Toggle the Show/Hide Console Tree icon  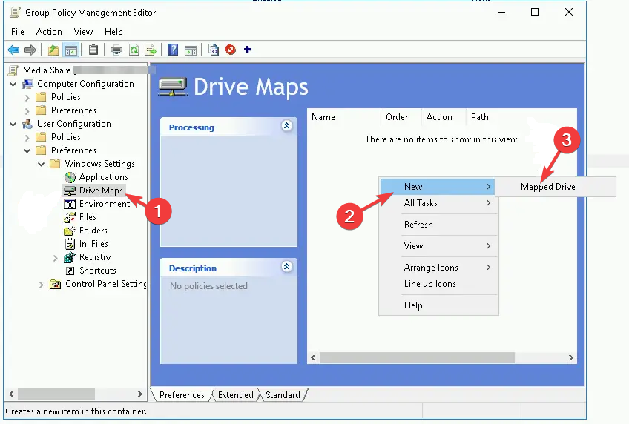(71, 50)
